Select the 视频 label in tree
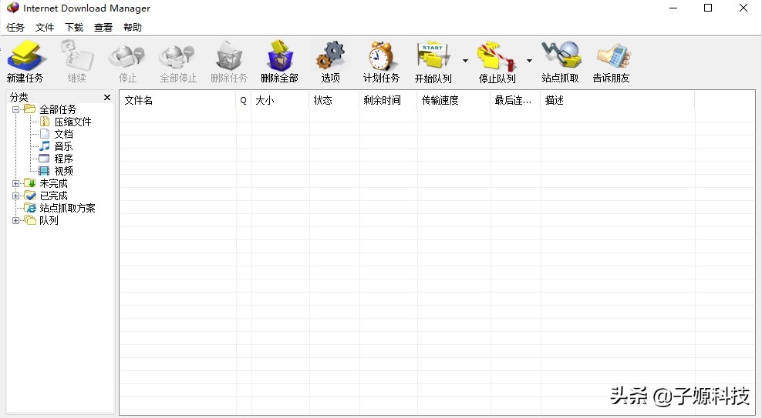Image resolution: width=762 pixels, height=418 pixels. tap(64, 171)
